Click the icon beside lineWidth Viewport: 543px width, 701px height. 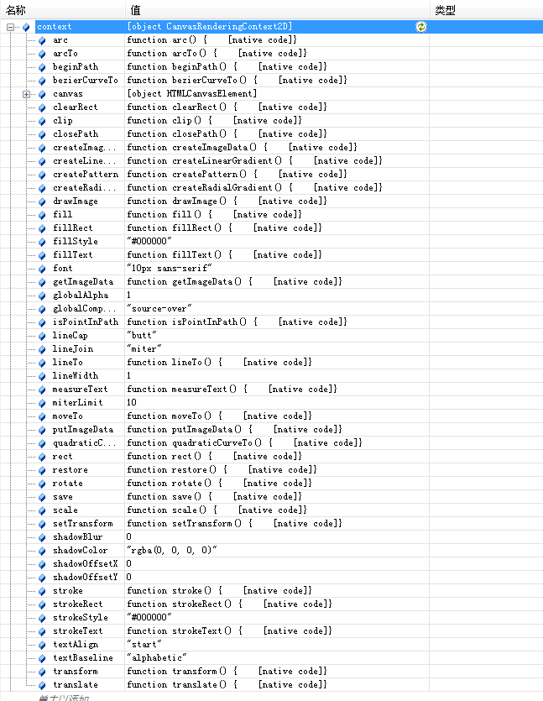[42, 376]
